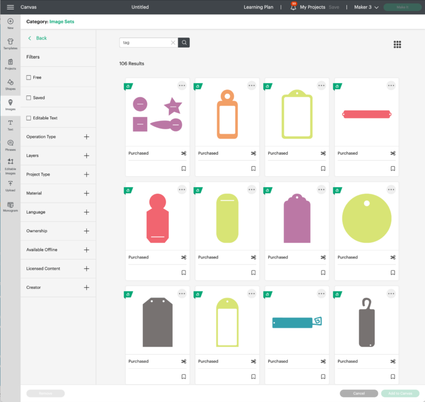Click the Back link

38,38
